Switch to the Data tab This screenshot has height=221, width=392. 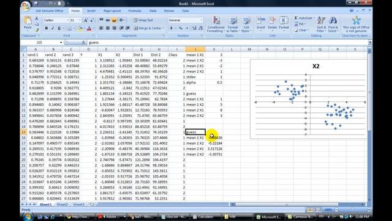[x=153, y=11]
